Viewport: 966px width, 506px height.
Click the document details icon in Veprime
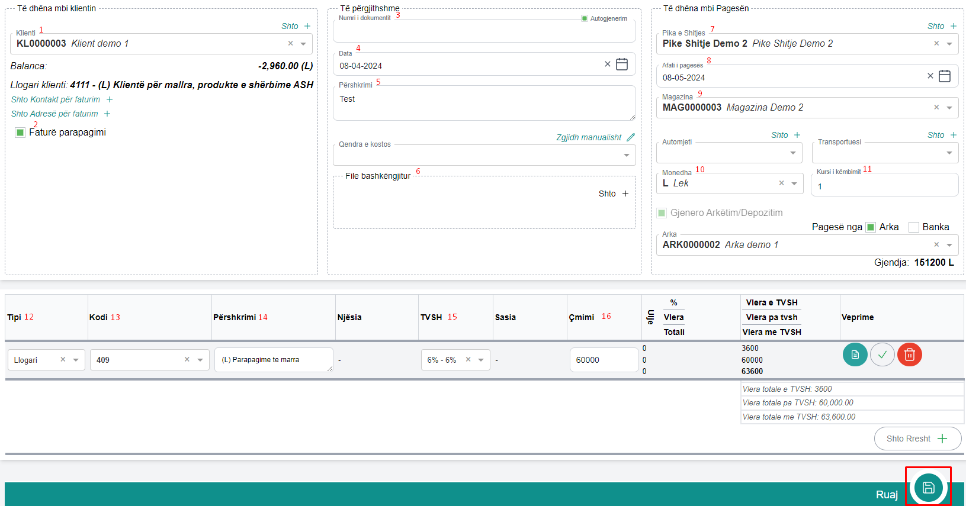point(855,354)
